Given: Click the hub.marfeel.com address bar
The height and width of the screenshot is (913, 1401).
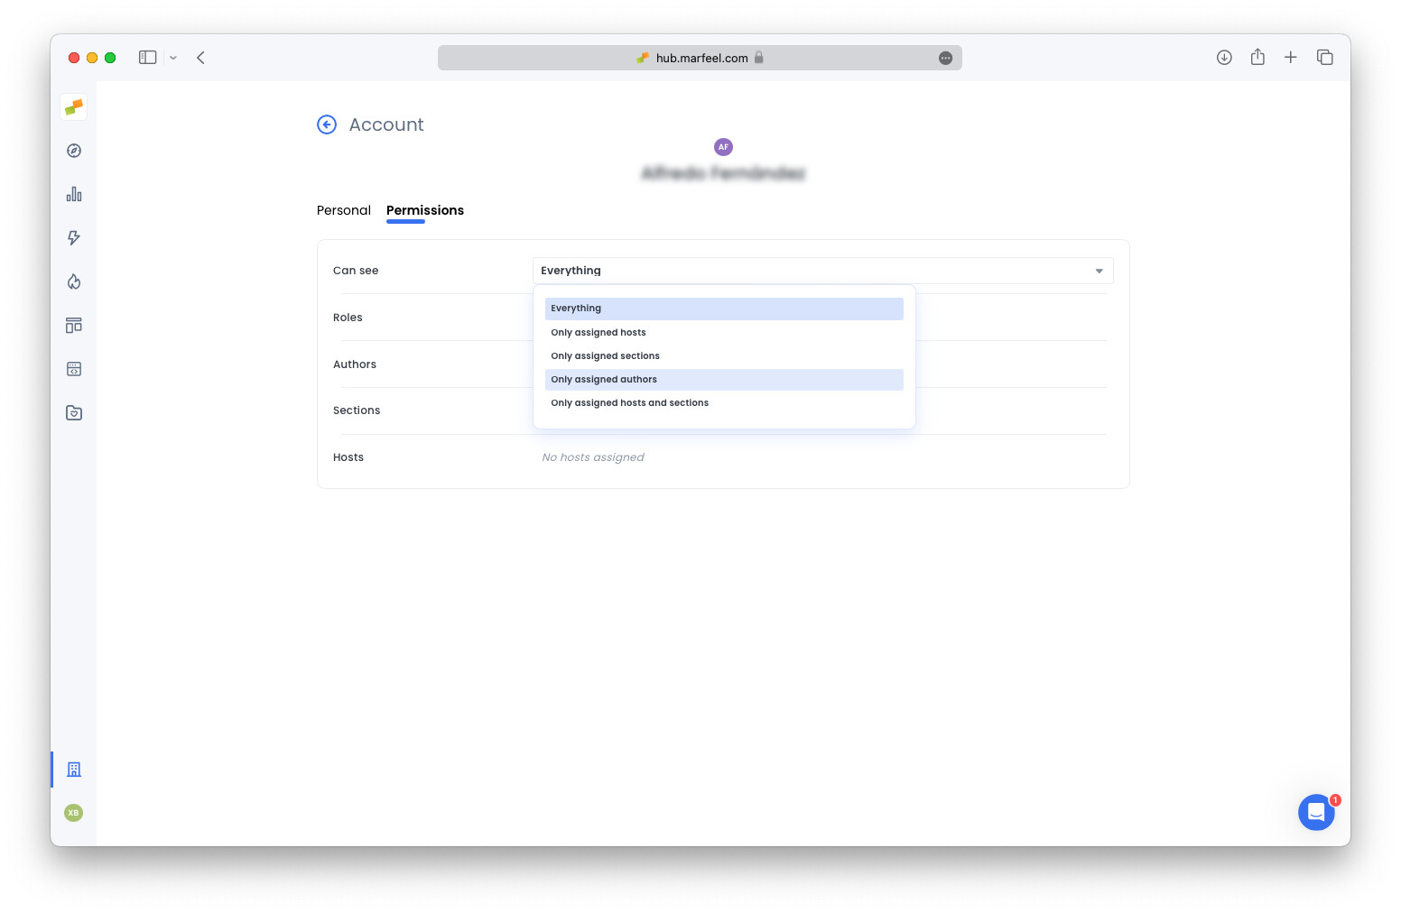Looking at the screenshot, I should [x=700, y=57].
